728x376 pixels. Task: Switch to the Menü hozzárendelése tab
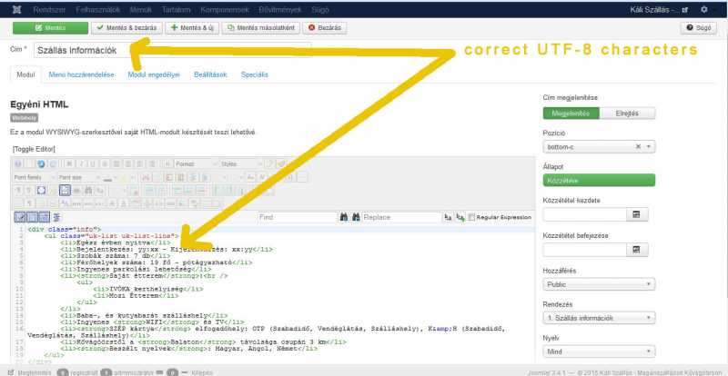coord(87,74)
